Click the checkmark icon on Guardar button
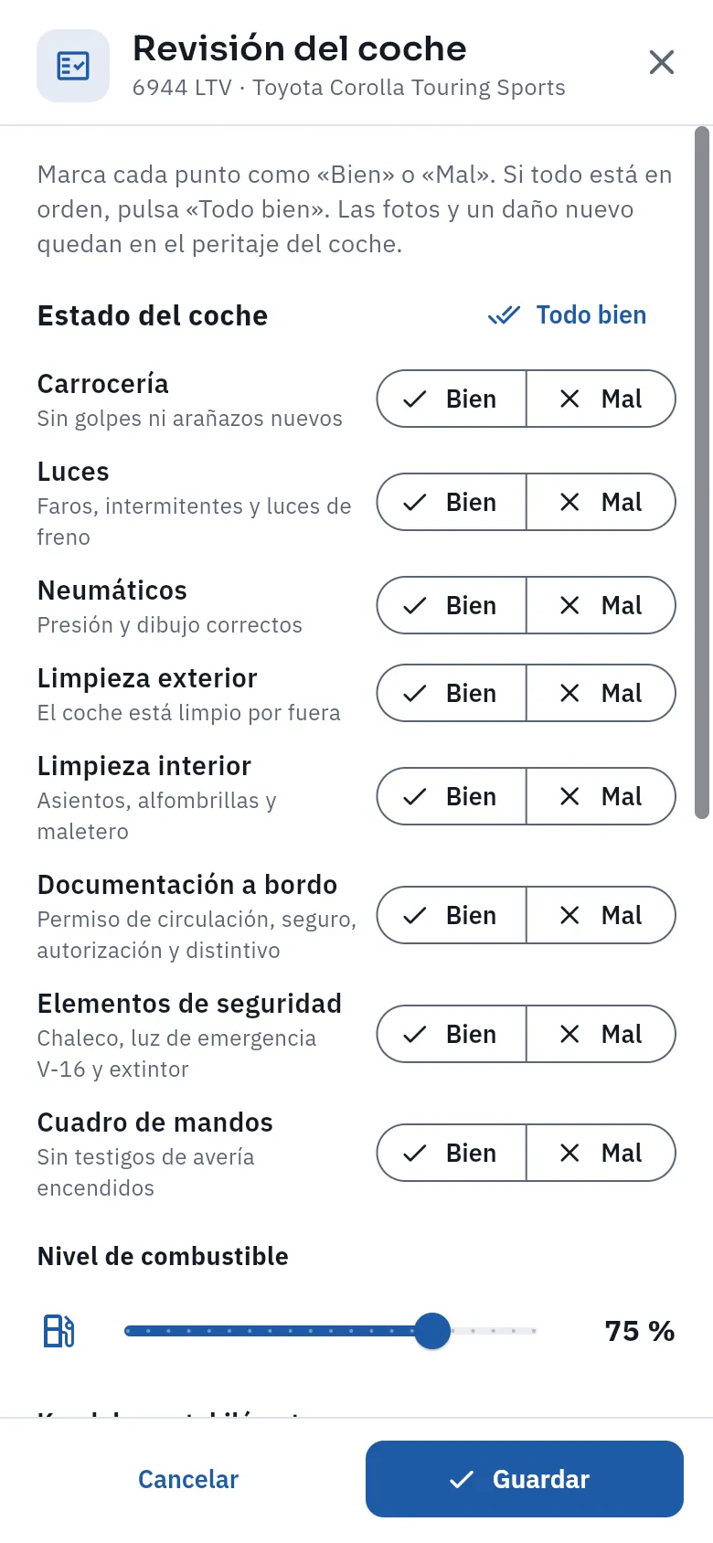 click(x=462, y=1479)
